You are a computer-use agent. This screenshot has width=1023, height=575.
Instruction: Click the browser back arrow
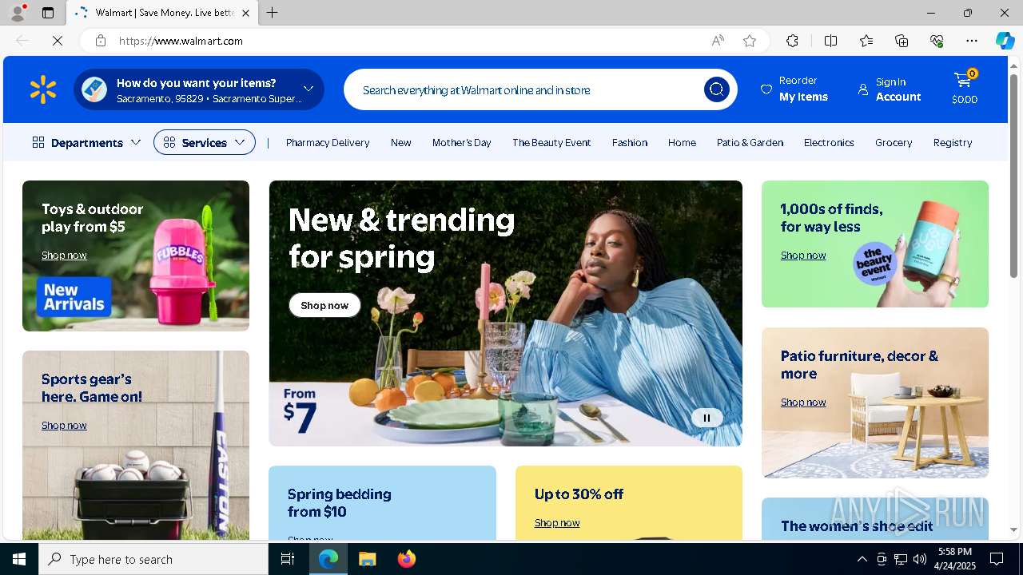click(x=22, y=41)
